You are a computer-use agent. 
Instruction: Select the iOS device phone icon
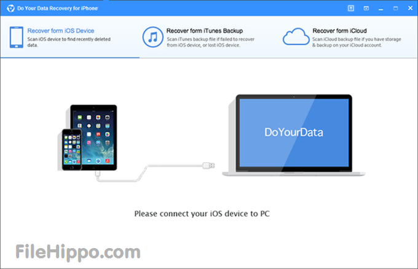point(16,37)
